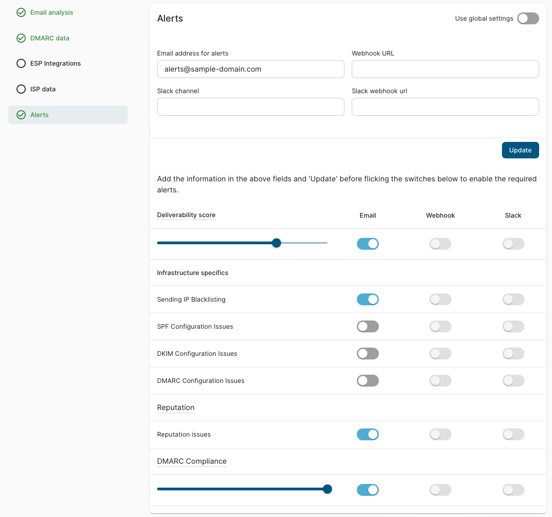Click the DMARC Compliance slider handle

click(327, 489)
